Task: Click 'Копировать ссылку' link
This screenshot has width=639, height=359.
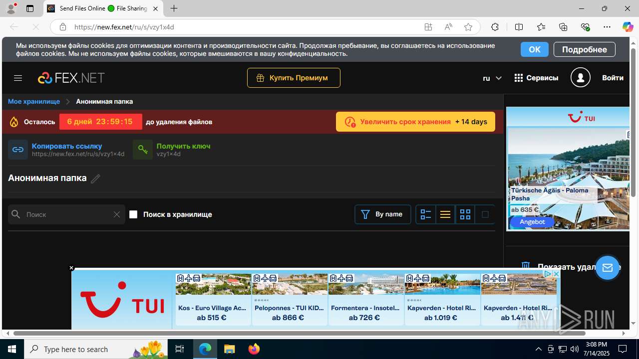Action: coord(67,146)
